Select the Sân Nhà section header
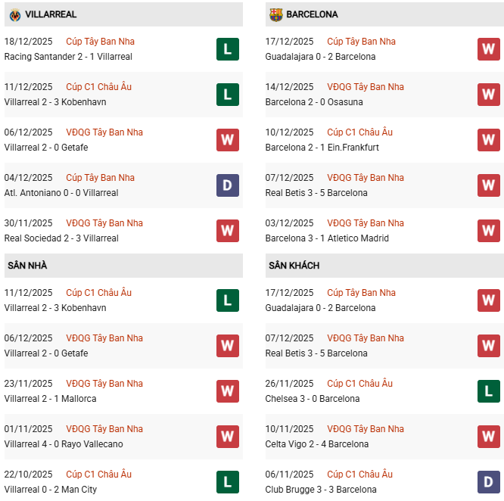Screen dimensions: 504x501 coord(27,266)
